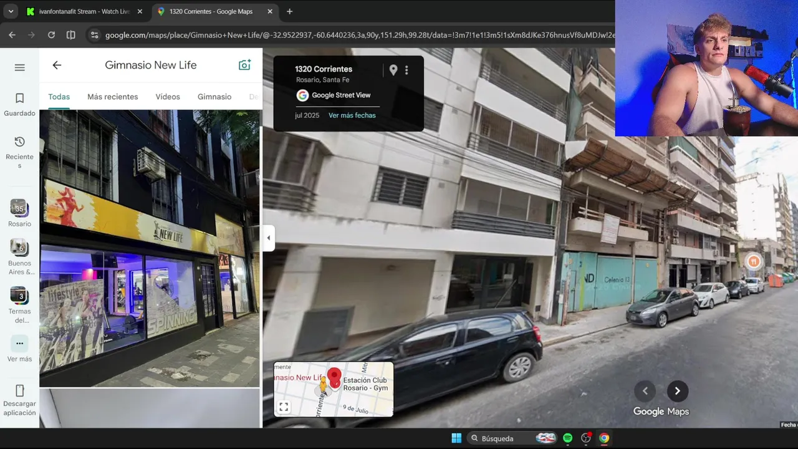Switch to the Gimnasio tab
The image size is (798, 449).
[214, 97]
